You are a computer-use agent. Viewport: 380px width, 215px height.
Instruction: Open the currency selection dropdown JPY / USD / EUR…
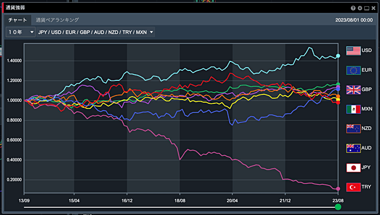(96, 32)
